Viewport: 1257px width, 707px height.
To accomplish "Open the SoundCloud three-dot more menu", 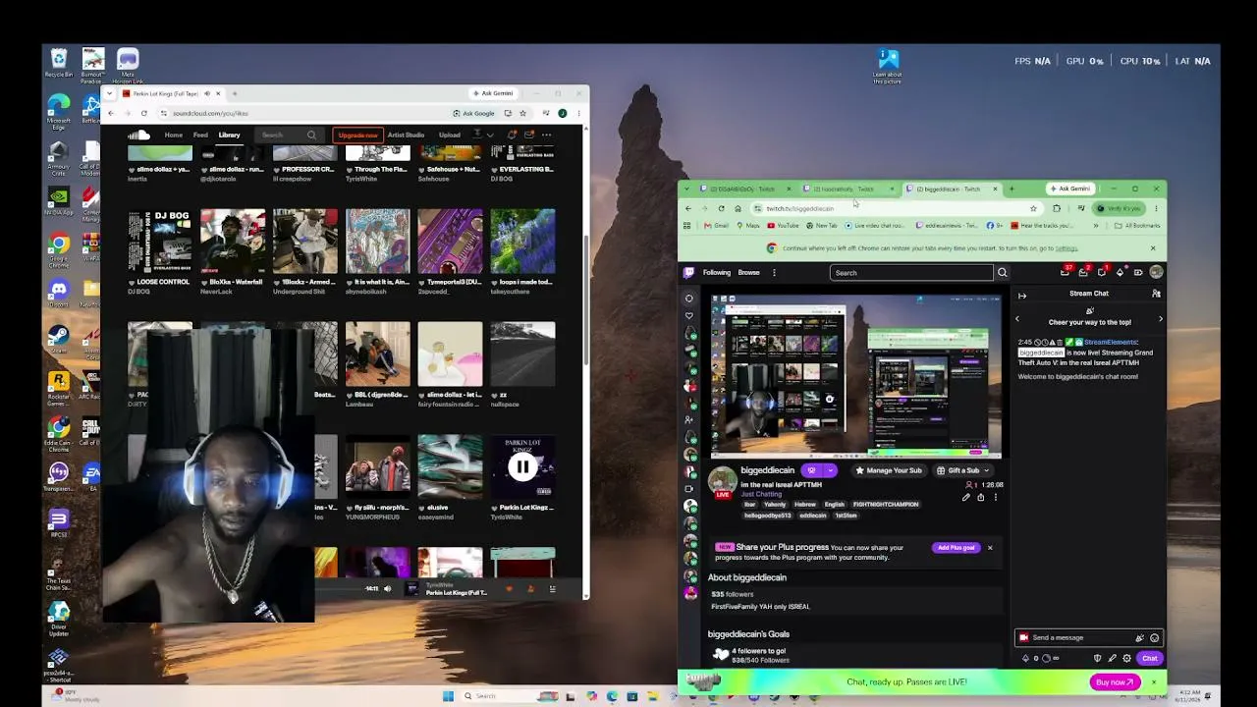I will click(546, 135).
